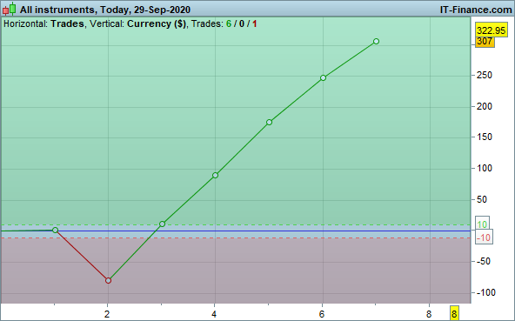Click the neutral trades count 0
The image size is (515, 321).
[242, 24]
